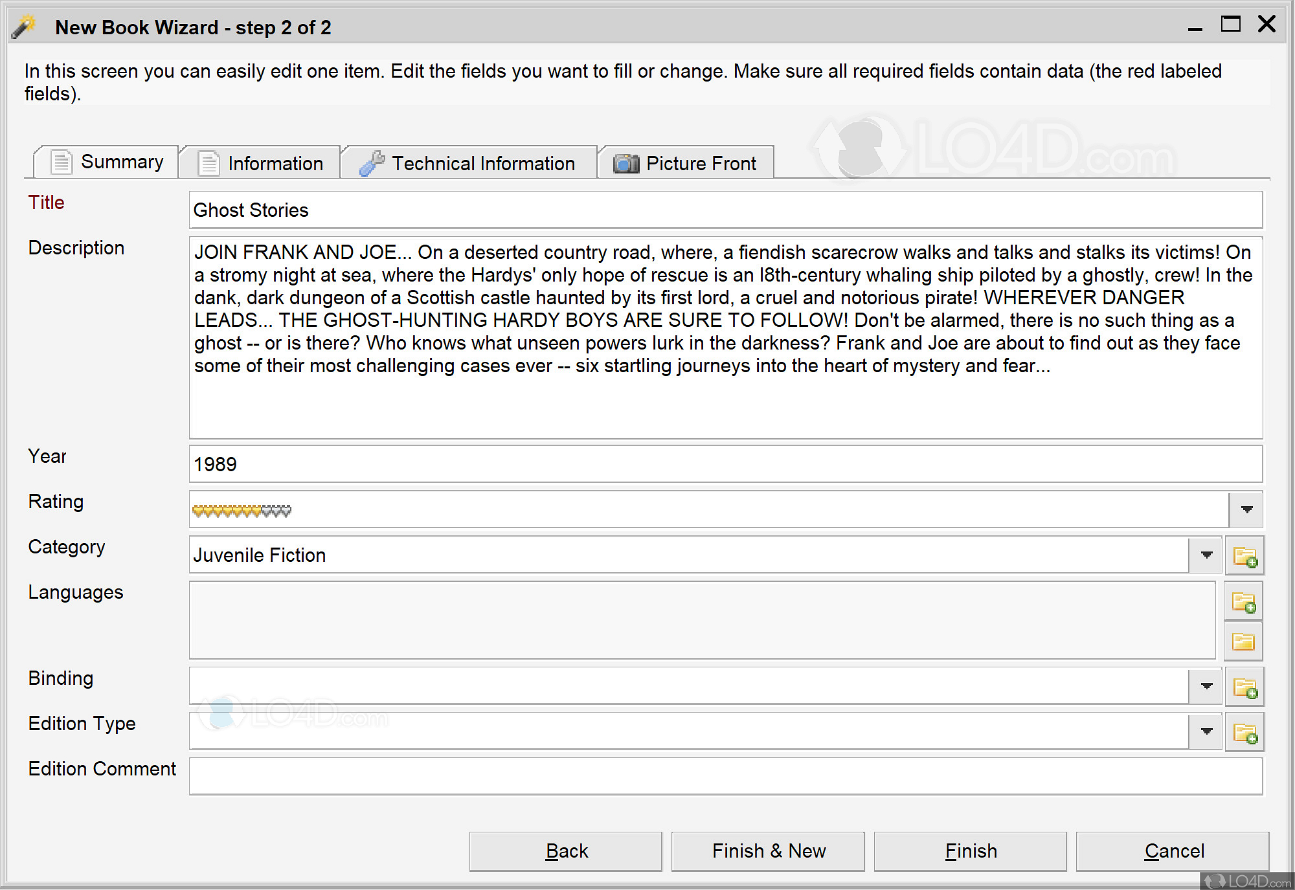
Task: Click the wrench icon on Technical Information tab
Action: tap(372, 164)
